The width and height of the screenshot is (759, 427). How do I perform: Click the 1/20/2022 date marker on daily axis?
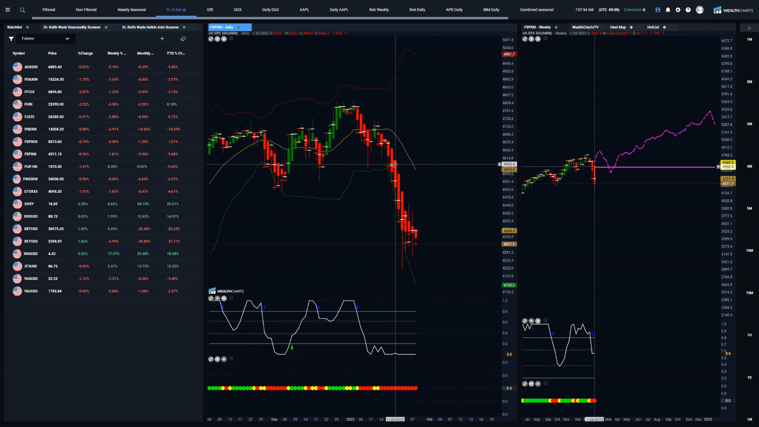395,419
